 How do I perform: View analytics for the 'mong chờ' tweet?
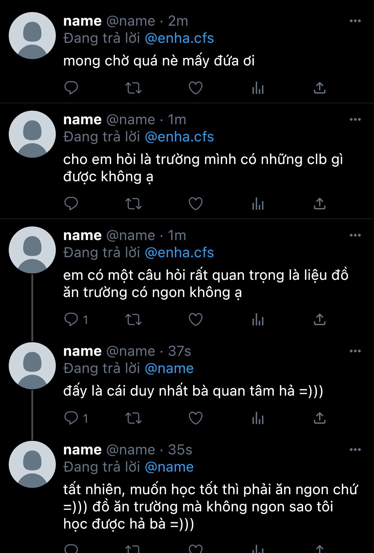(x=258, y=88)
